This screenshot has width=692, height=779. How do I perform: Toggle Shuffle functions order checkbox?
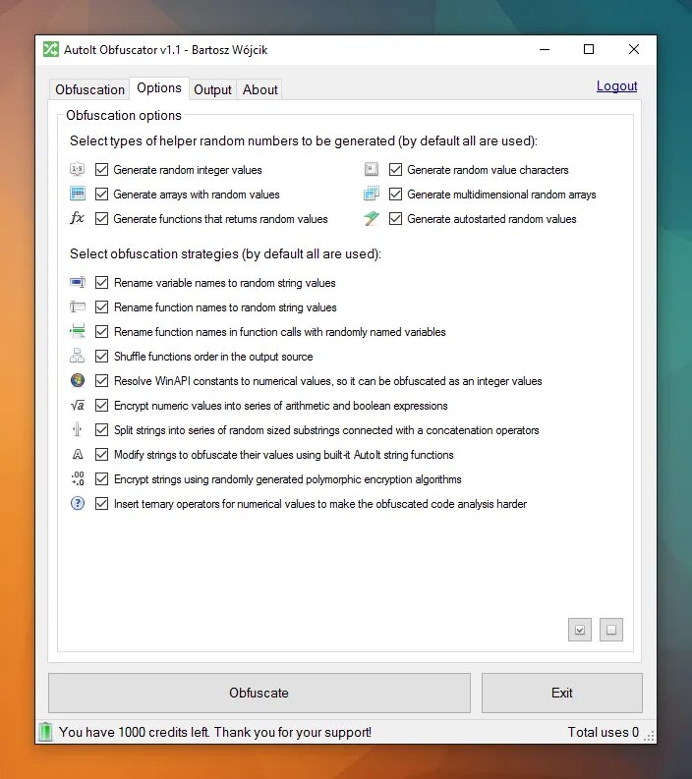coord(101,357)
